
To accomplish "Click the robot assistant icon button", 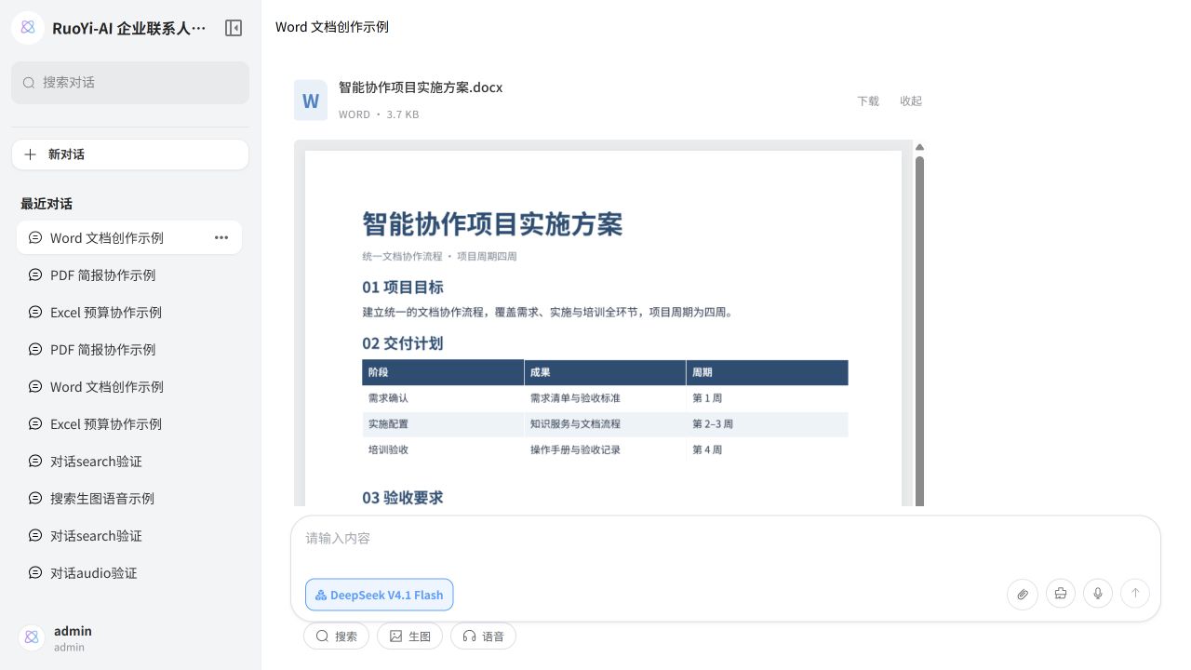I will tap(1061, 594).
